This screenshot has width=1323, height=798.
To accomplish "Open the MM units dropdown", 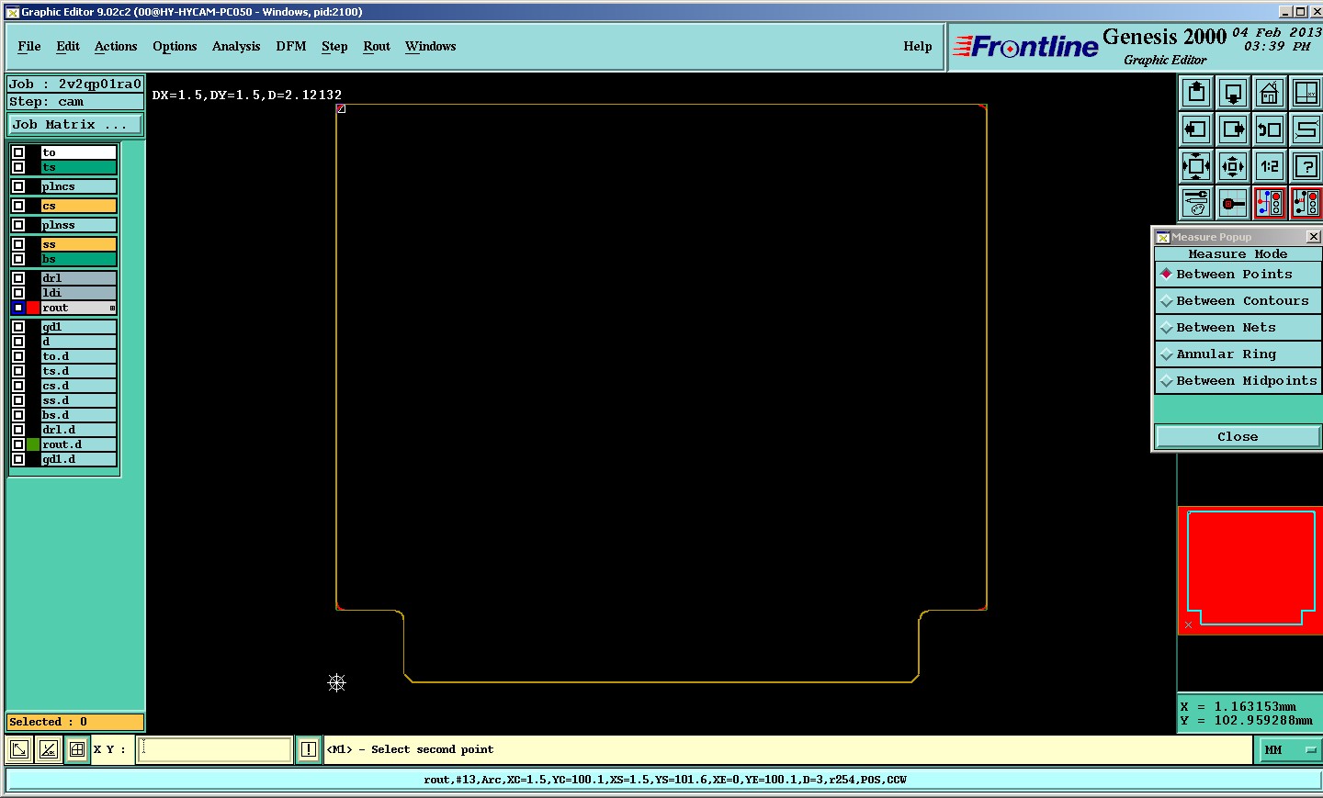I will [1288, 750].
